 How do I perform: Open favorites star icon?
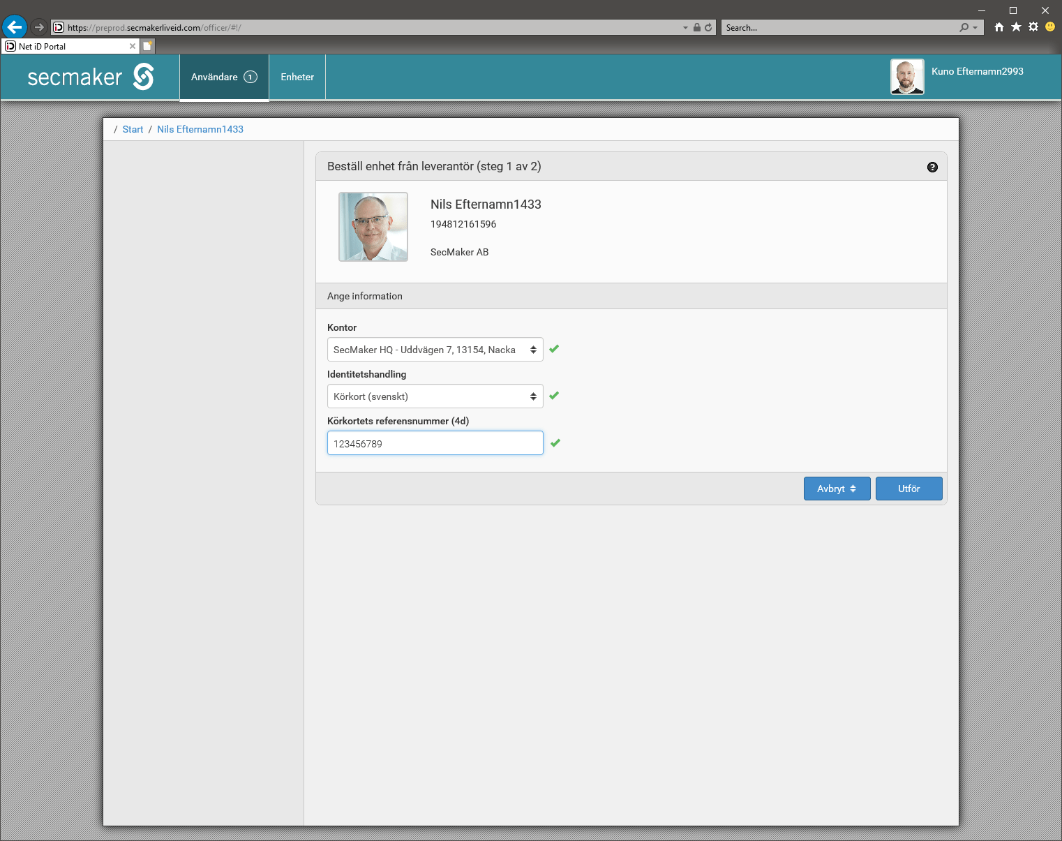click(1016, 27)
